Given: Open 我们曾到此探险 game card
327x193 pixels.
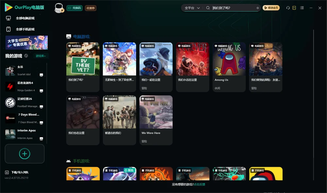Looking at the screenshot, I should pos(266,67).
